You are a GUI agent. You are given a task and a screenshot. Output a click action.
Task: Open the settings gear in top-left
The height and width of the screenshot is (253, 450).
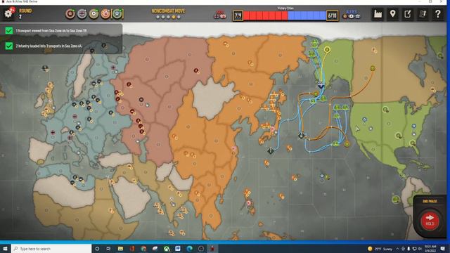(x=8, y=13)
